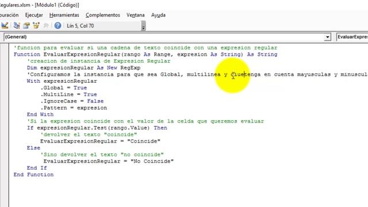The height and width of the screenshot is (207, 368).
Task: Click the Dim expresionRegular As New RegExp line
Action: [83, 68]
